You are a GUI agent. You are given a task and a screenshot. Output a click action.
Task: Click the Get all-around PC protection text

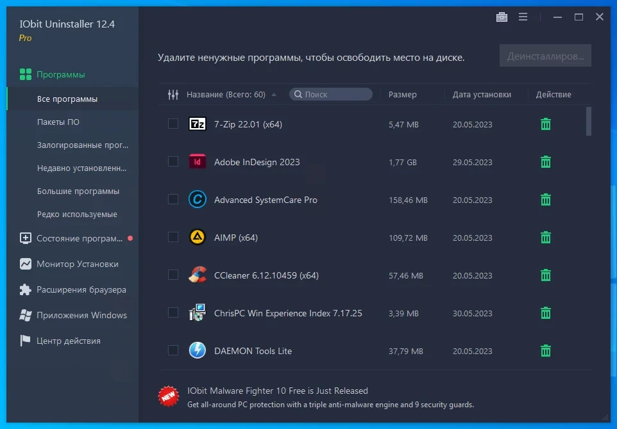(x=330, y=405)
